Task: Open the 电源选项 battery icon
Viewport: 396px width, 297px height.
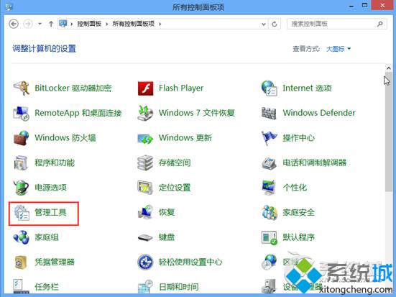Action: pyautogui.click(x=22, y=187)
